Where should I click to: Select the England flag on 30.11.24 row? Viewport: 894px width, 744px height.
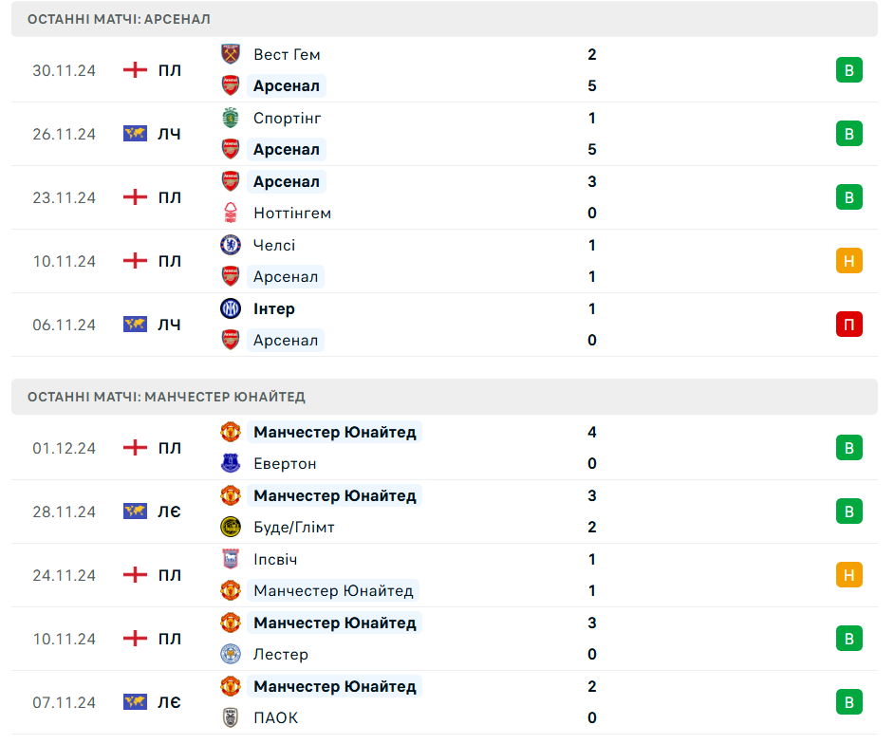tap(136, 70)
